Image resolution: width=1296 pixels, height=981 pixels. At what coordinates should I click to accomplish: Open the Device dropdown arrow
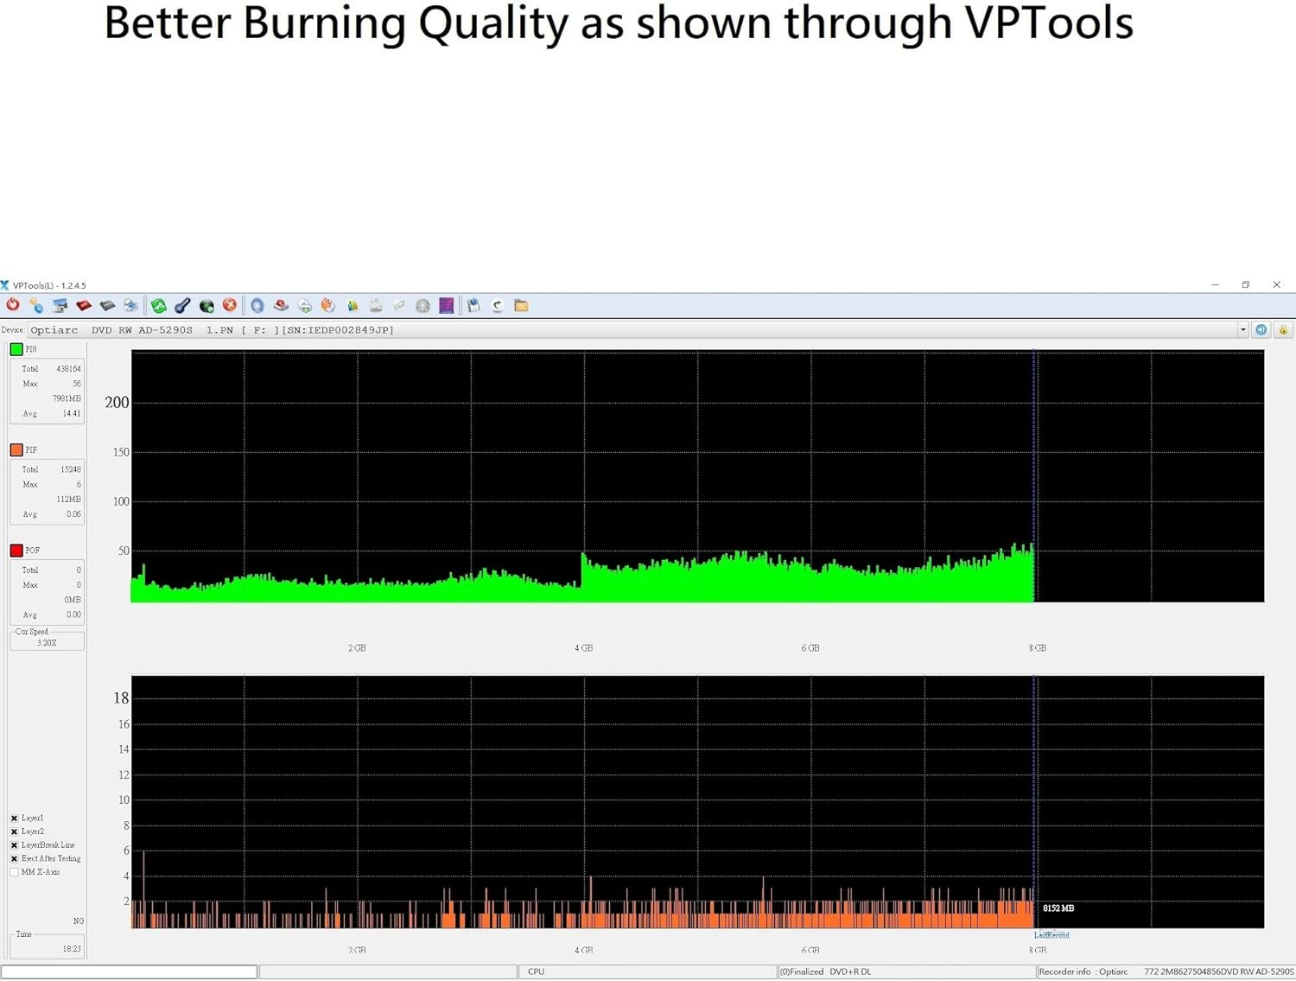[1242, 330]
